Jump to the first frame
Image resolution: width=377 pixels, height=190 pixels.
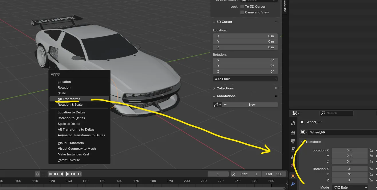[50, 174]
